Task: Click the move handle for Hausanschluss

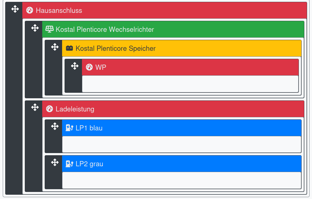Action: [15, 9]
